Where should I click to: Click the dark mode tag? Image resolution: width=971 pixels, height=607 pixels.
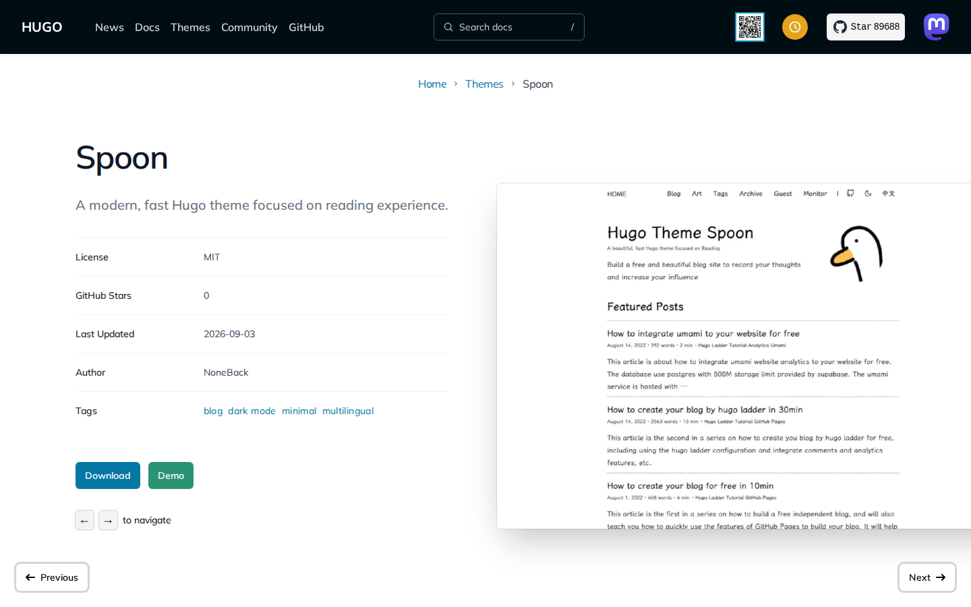(252, 411)
